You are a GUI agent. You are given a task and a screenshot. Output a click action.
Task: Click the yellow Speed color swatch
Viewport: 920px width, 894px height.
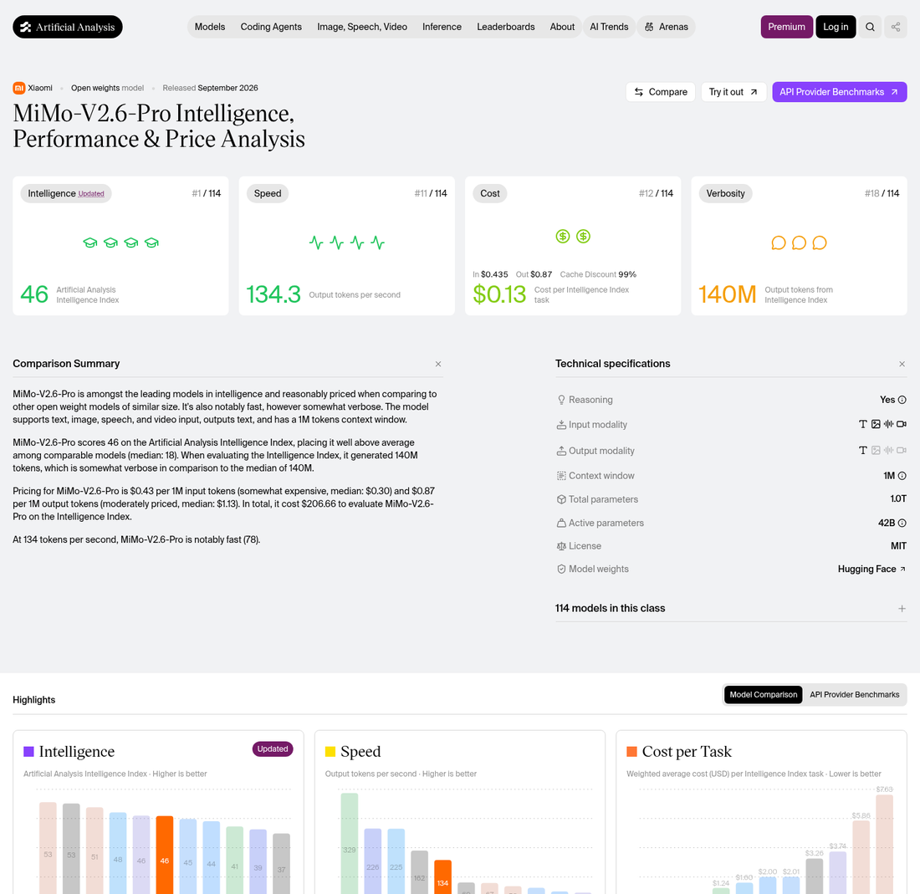[330, 752]
